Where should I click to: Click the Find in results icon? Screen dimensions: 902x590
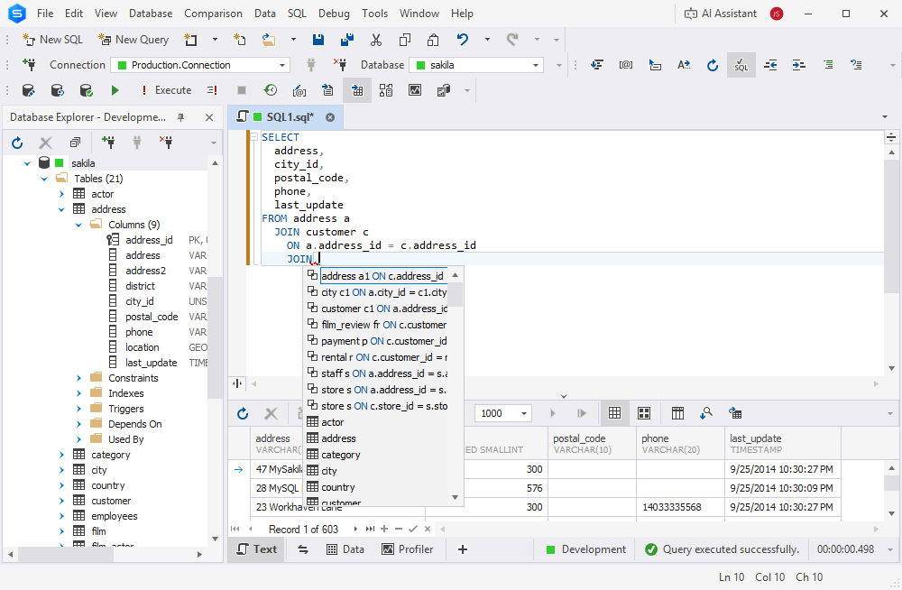click(x=706, y=414)
